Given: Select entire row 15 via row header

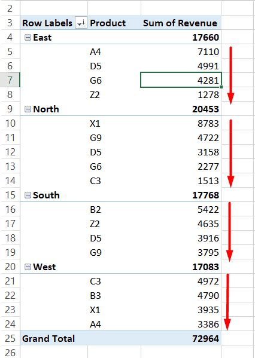Looking at the screenshot, I should click(10, 195).
